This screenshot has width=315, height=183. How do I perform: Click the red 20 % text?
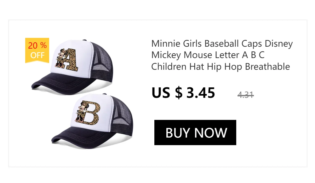[x=37, y=45]
